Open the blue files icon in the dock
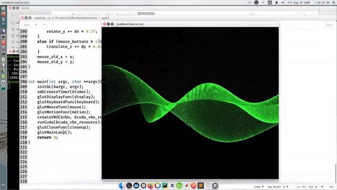Viewport: 337px width, 190px height. [136, 185]
